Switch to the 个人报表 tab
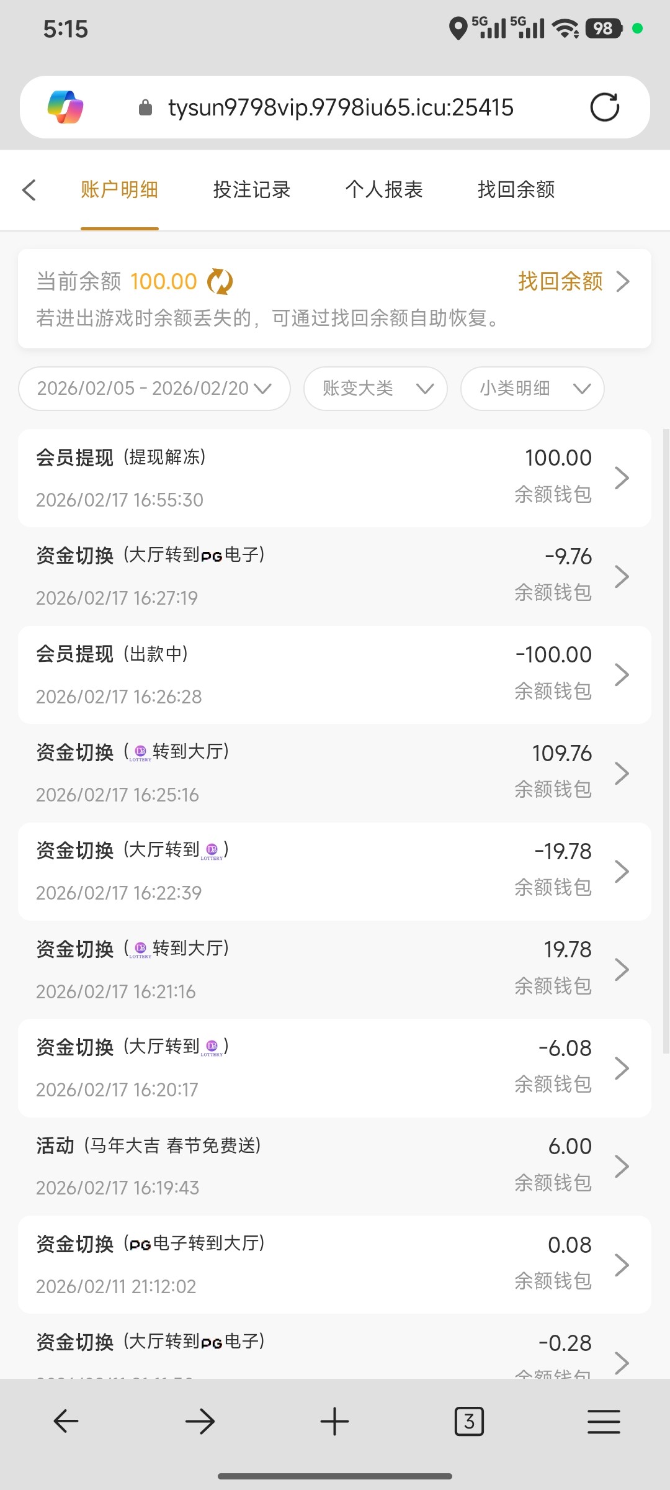The image size is (670, 1490). pos(384,190)
